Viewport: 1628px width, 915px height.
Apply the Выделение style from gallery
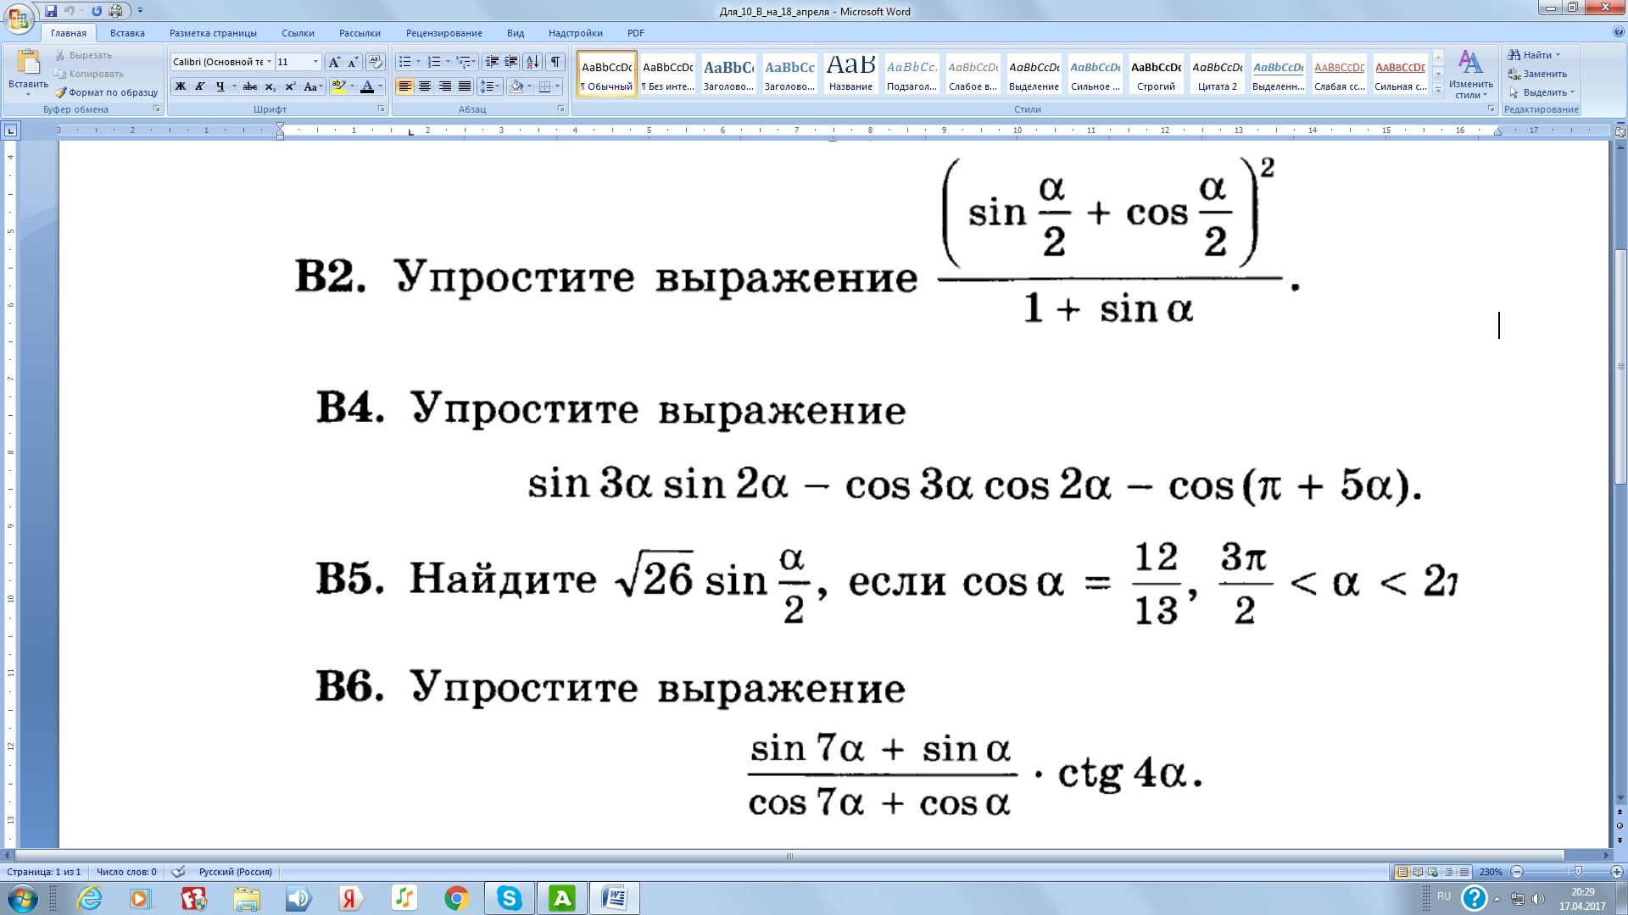tap(1034, 74)
